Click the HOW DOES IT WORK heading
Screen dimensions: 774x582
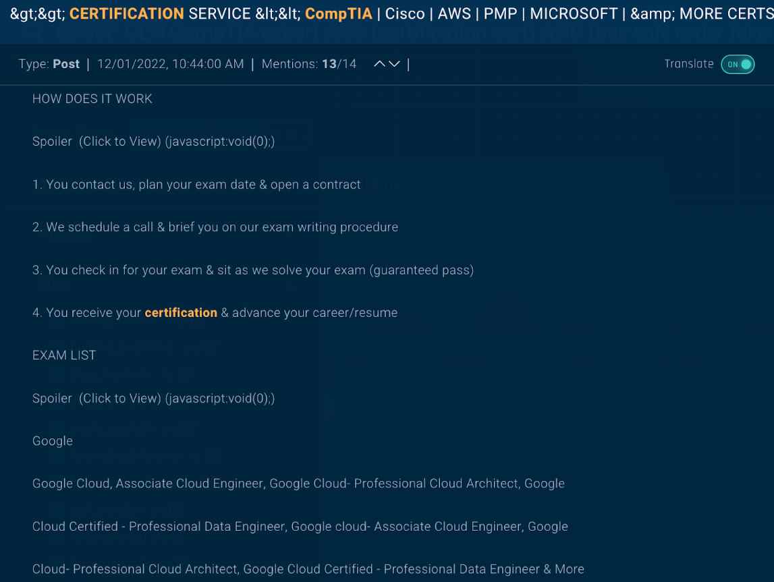pyautogui.click(x=92, y=98)
